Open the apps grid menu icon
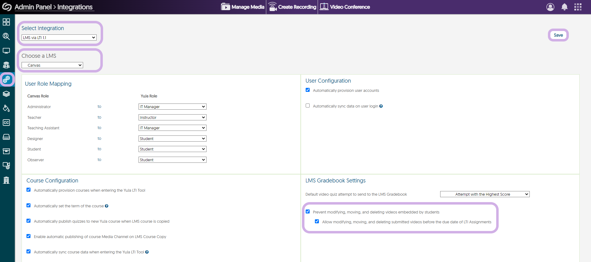The image size is (591, 262). (578, 7)
